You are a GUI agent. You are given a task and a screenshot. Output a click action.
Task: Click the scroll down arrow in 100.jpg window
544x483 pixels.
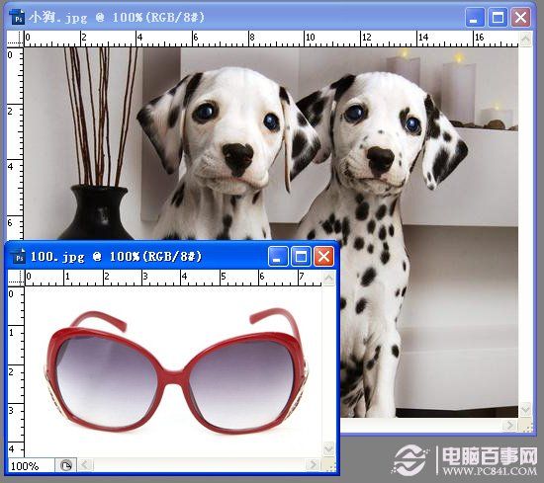(328, 449)
